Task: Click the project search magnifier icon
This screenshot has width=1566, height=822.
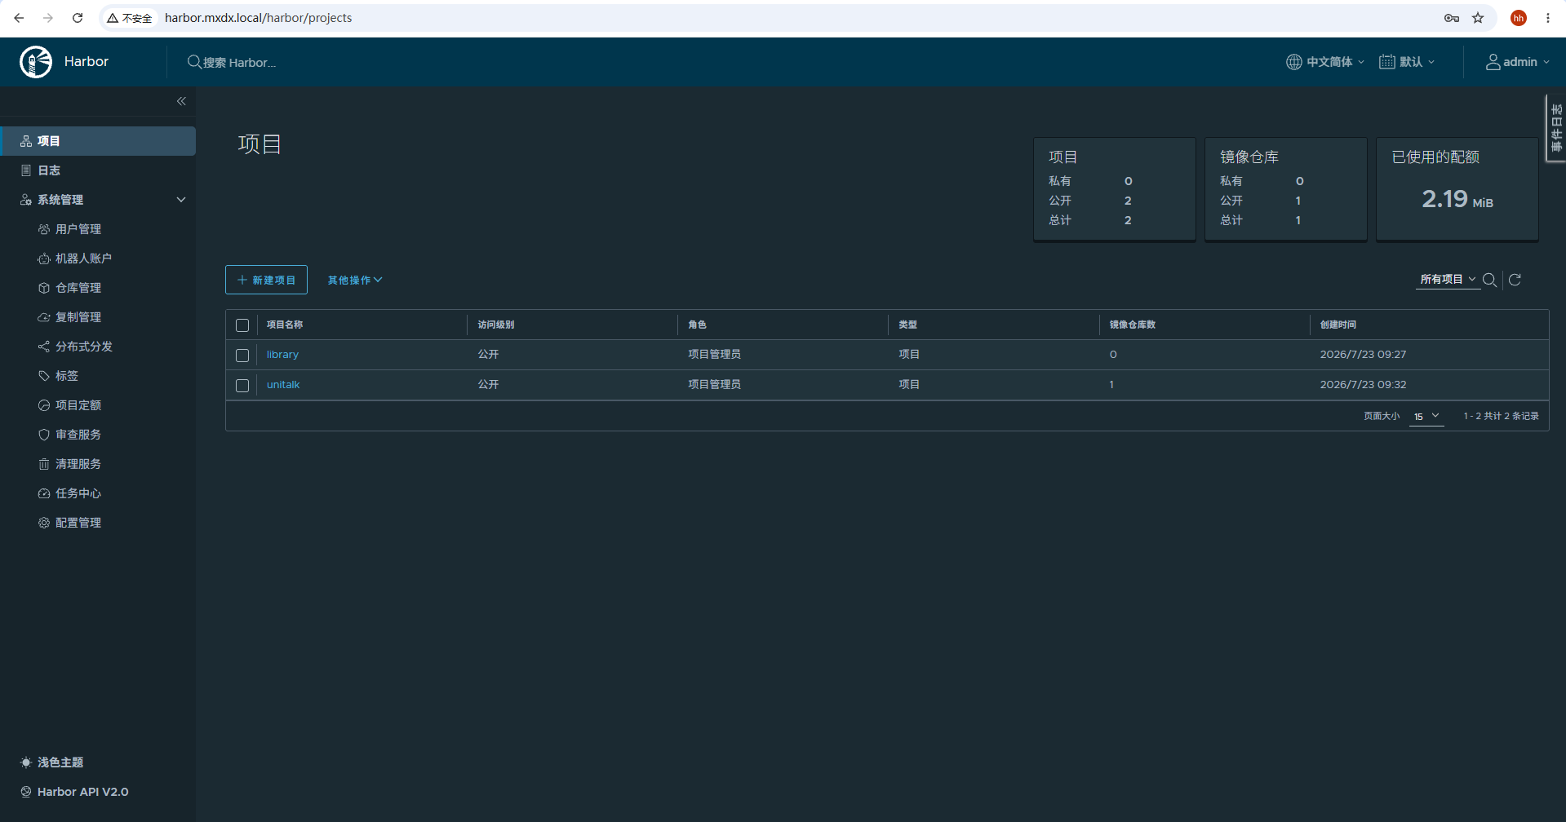Action: [x=1489, y=280]
